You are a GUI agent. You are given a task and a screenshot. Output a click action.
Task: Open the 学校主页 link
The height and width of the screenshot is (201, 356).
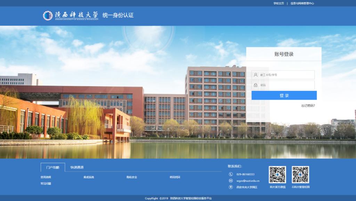point(278,3)
